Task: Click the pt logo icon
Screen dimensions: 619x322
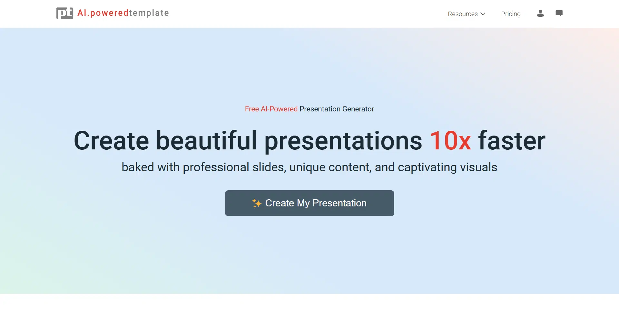Action: (64, 13)
